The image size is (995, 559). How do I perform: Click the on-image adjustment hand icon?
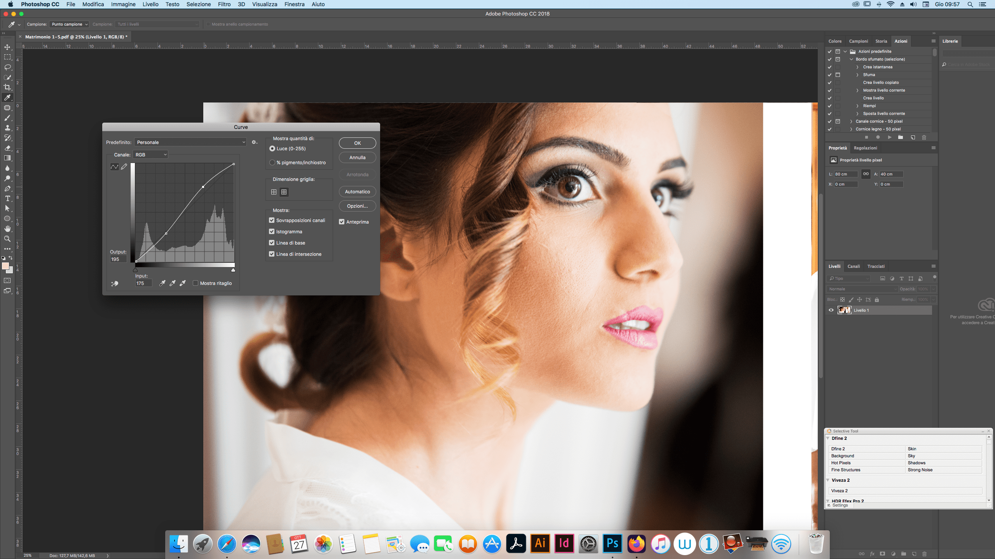coord(115,283)
